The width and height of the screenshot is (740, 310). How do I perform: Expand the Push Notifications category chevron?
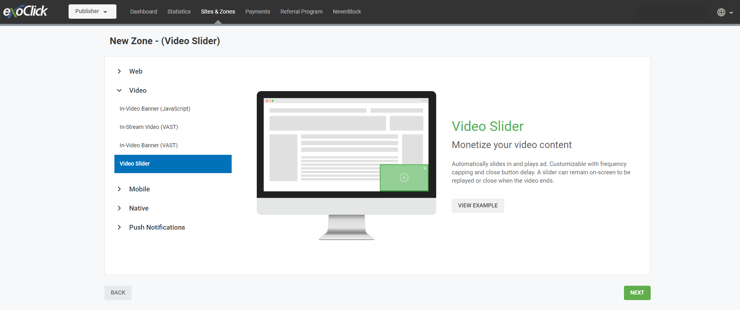click(119, 227)
